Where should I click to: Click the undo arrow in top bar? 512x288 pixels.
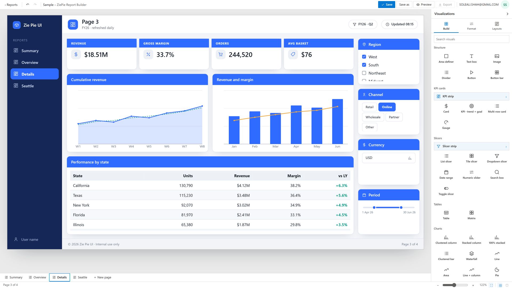[27, 5]
